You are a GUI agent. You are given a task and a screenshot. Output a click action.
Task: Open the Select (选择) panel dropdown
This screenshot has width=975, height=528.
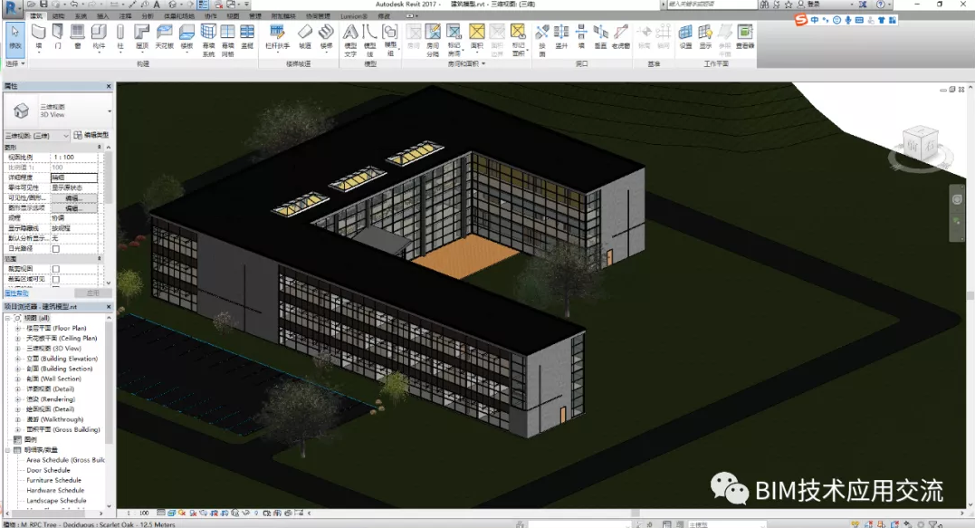click(x=15, y=63)
